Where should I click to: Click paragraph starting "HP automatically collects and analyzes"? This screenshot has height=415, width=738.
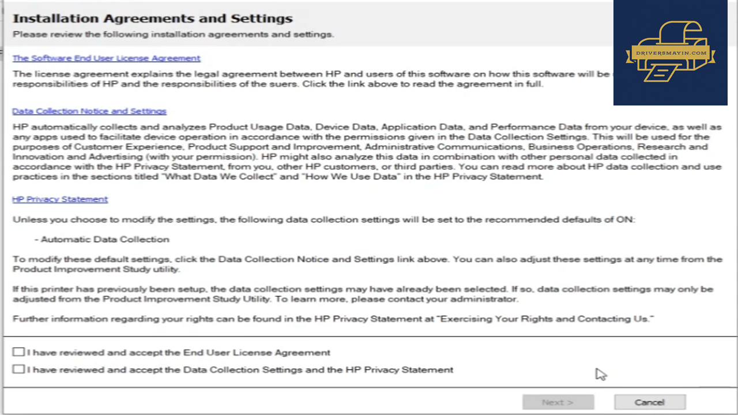coord(367,152)
